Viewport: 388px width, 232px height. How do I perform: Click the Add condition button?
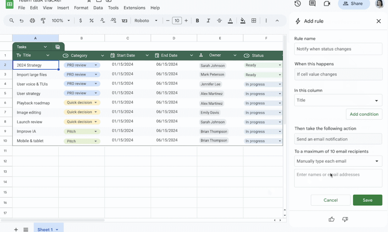[364, 114]
